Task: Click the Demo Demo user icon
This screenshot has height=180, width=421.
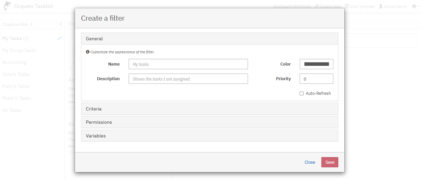Action: (x=381, y=6)
